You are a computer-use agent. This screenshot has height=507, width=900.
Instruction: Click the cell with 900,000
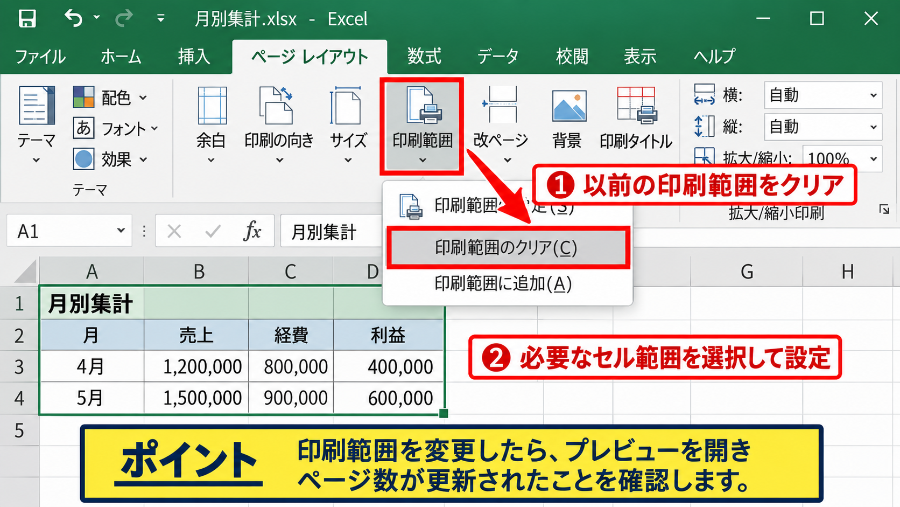tap(291, 398)
